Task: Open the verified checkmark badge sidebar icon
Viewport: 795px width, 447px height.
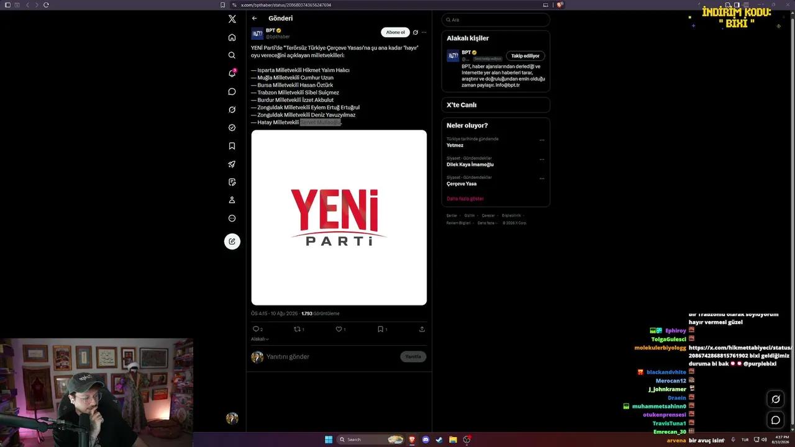Action: pyautogui.click(x=232, y=128)
